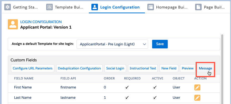Toggle Active checkbox for First Name

[155, 87]
